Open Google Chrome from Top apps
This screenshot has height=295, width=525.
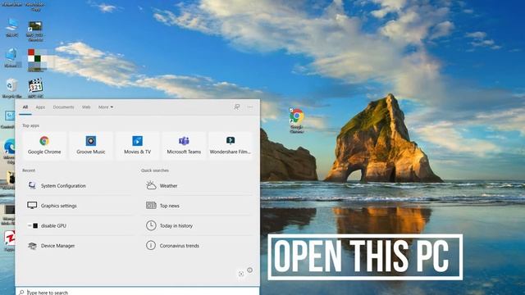[44, 146]
